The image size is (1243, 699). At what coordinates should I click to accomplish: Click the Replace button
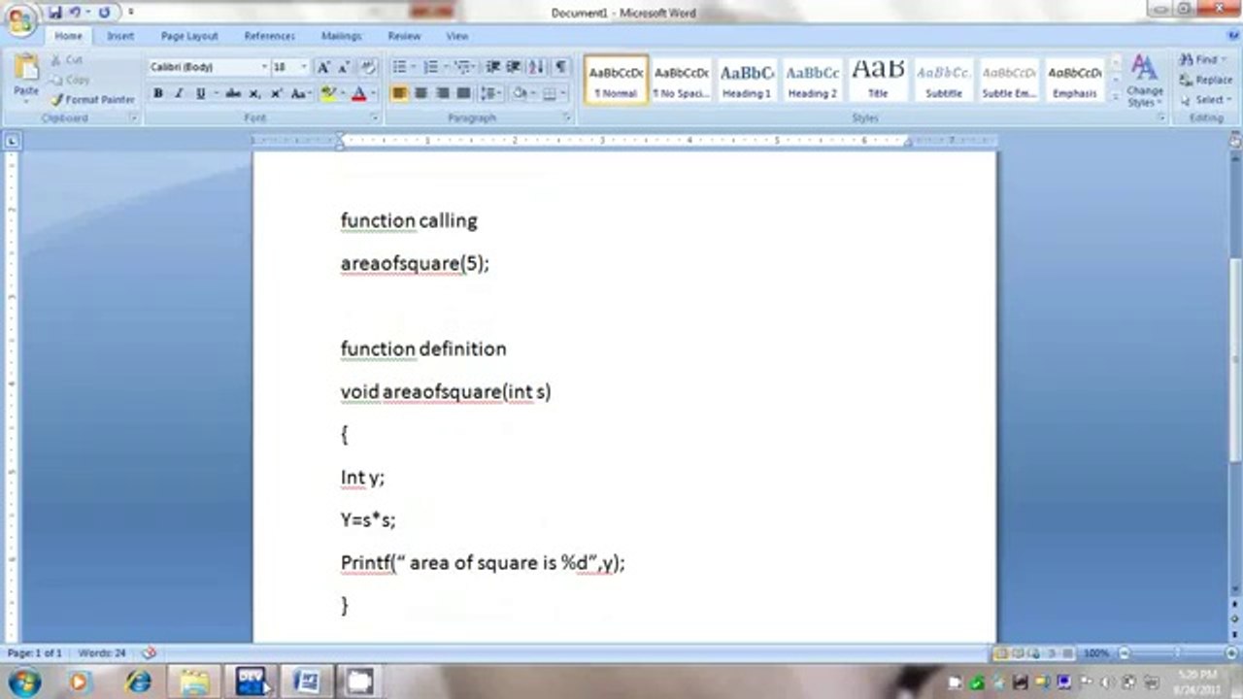tap(1206, 80)
